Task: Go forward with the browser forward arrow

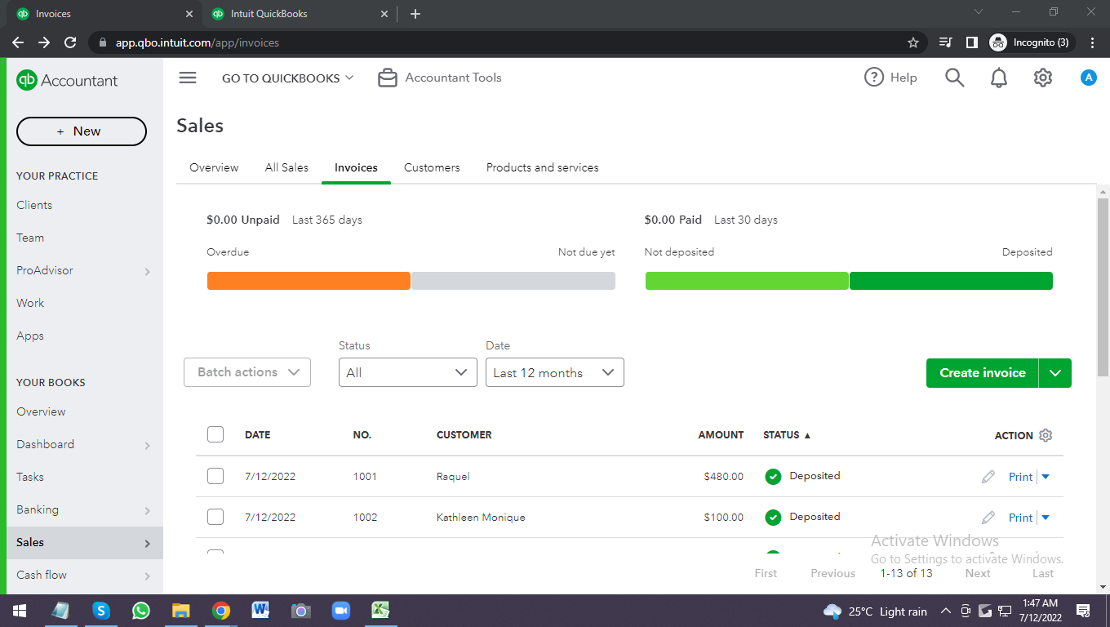Action: (x=44, y=42)
